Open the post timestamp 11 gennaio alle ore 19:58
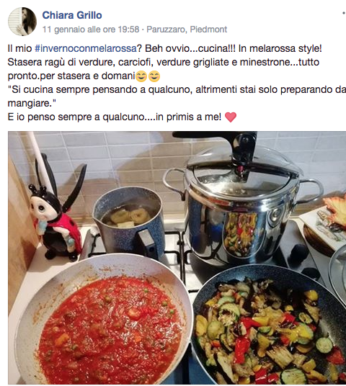 tap(91, 30)
